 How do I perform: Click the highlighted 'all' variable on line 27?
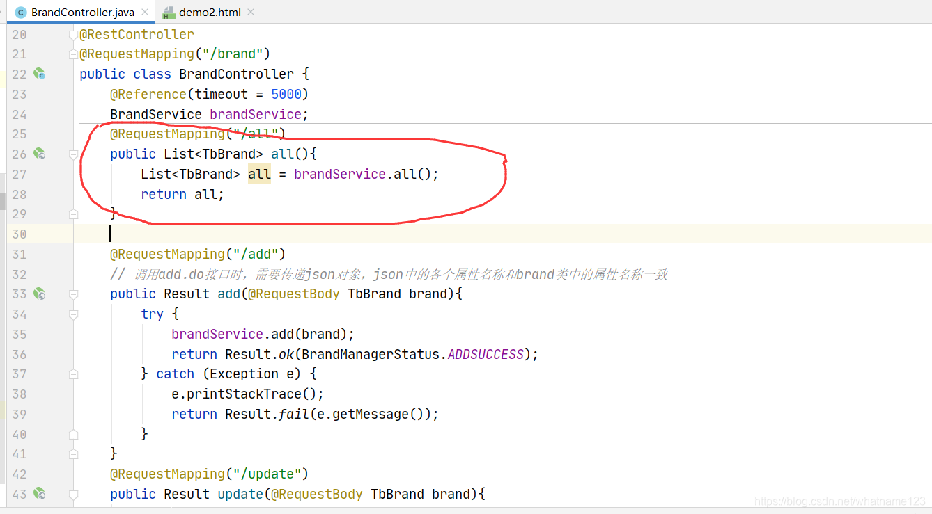point(259,174)
